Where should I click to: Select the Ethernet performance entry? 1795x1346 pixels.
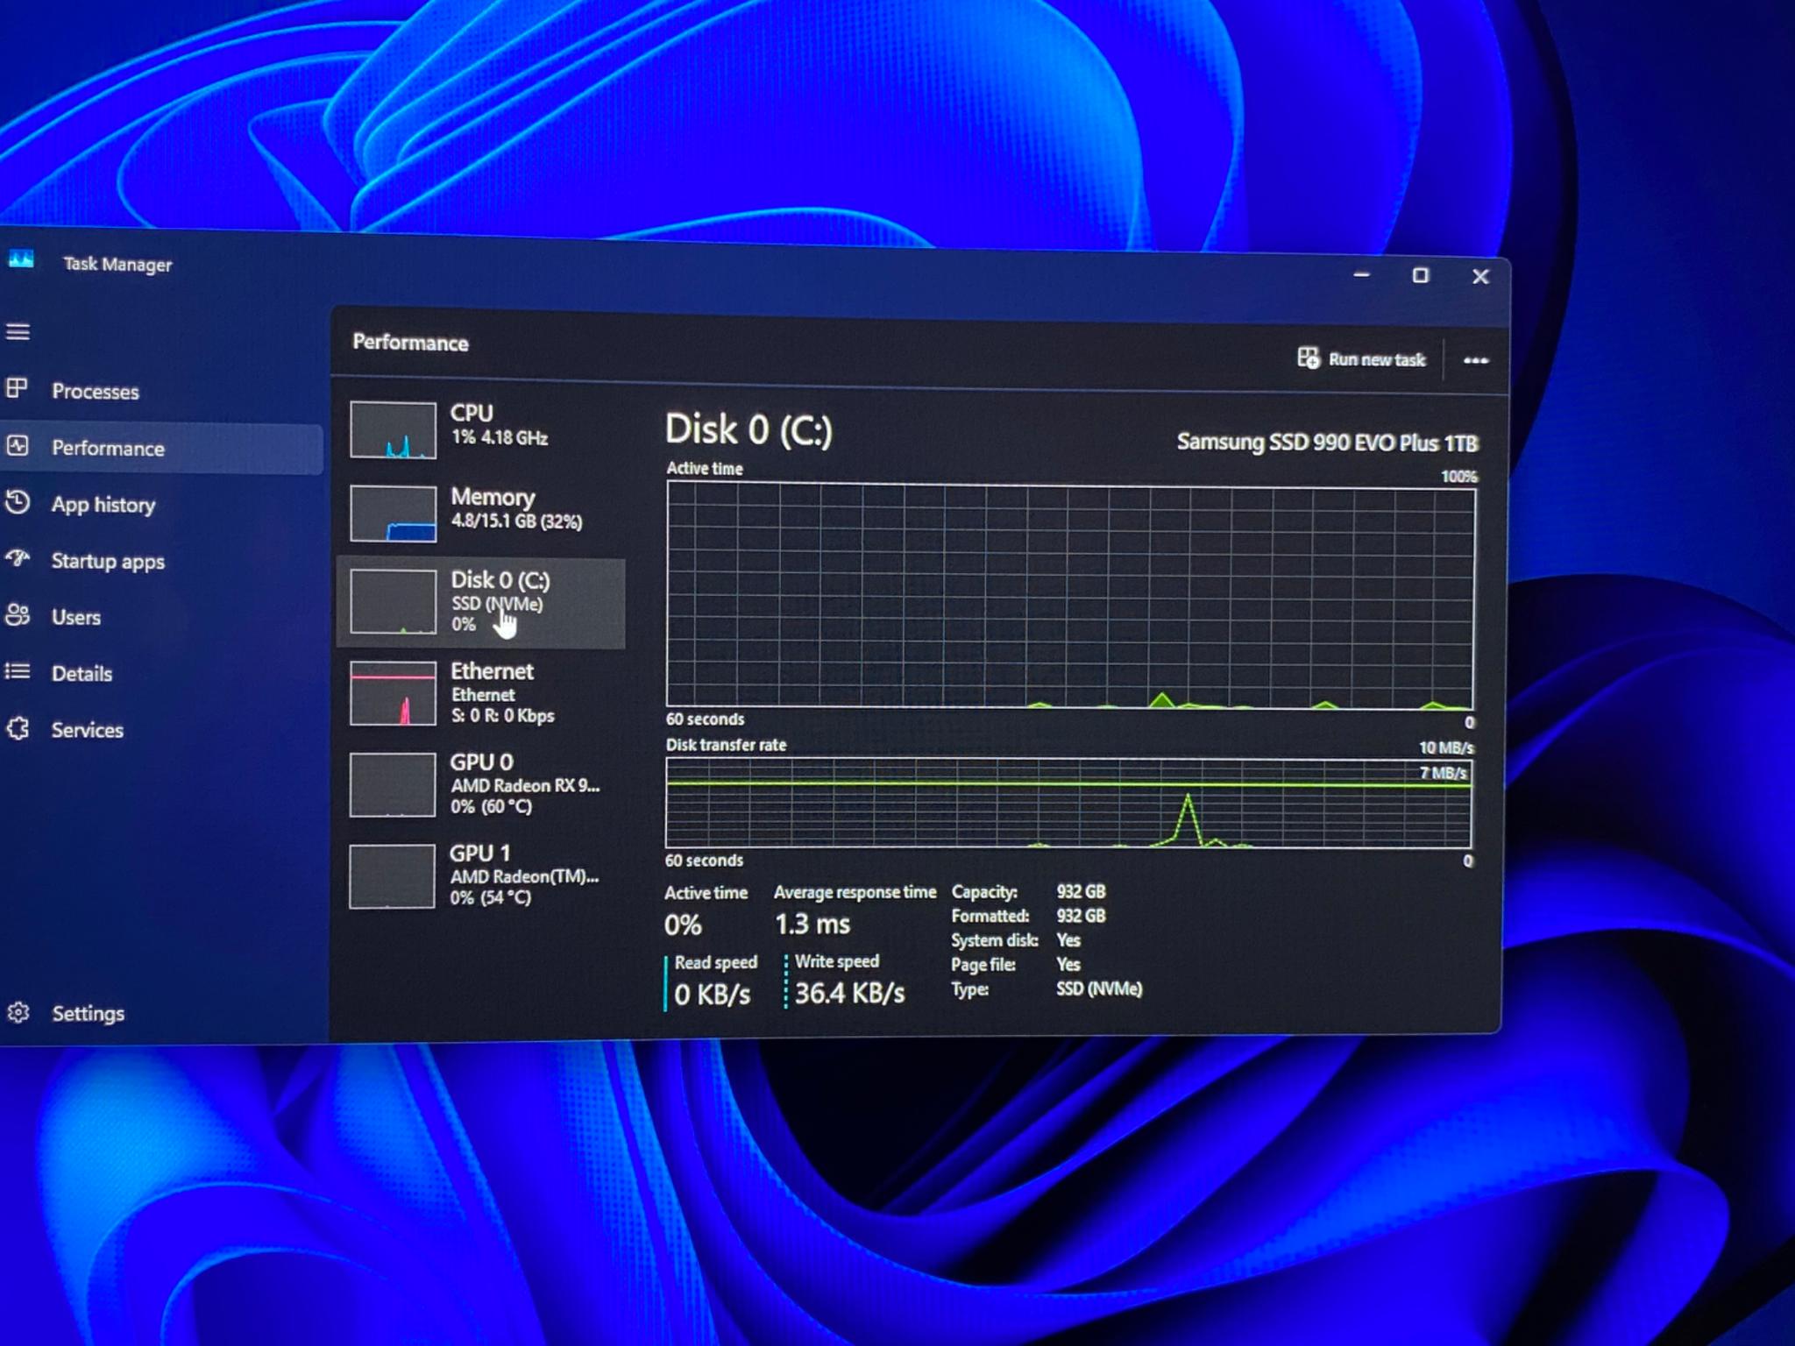tap(482, 693)
